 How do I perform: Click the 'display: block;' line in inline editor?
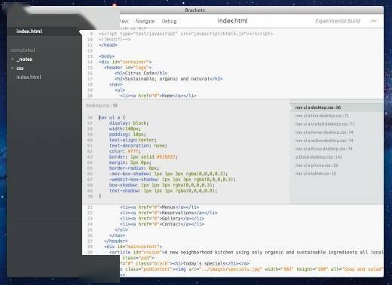pyautogui.click(x=129, y=123)
